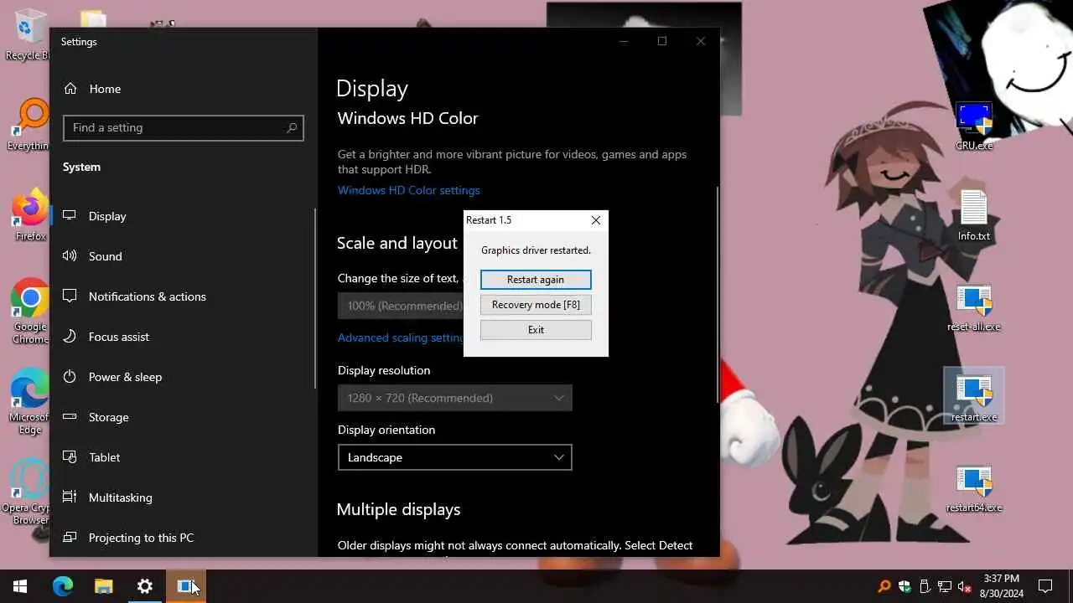Click the Restart app taskbar icon

coord(185,586)
